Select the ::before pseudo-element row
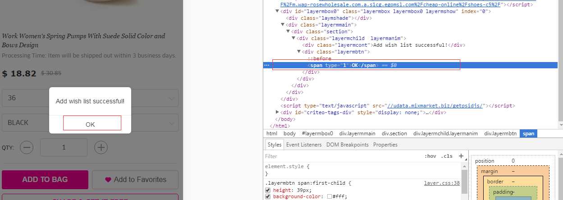Viewport: 563px width, 200px height. 319,58
